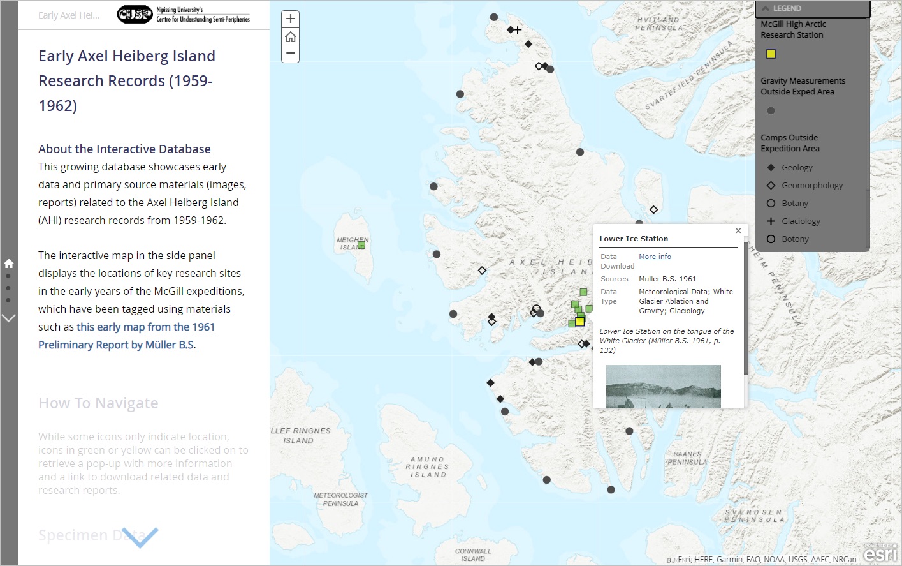Click the About the Interactive Database heading

(124, 149)
